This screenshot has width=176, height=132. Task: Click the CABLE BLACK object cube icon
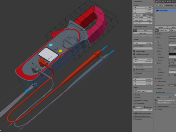pyautogui.click(x=164, y=5)
